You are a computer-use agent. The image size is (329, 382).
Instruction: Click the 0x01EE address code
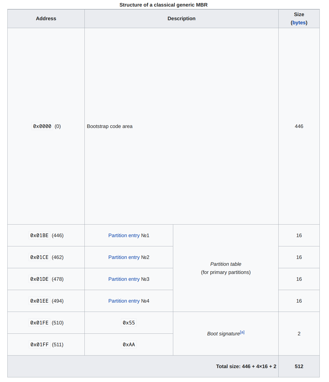click(39, 301)
